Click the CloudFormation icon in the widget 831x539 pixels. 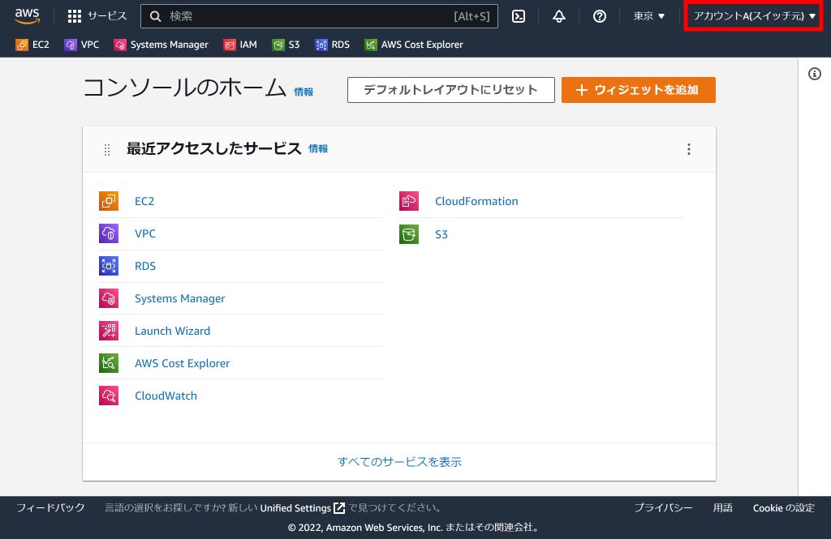tap(409, 201)
